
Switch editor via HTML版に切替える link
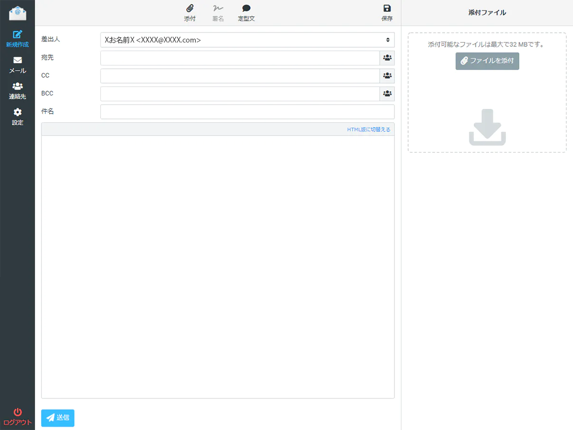tap(369, 129)
